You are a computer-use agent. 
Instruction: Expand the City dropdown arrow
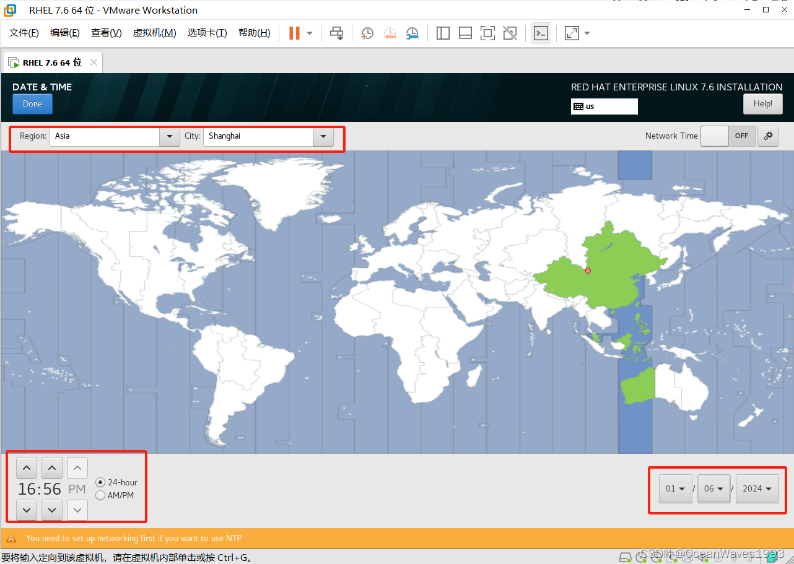(x=323, y=136)
